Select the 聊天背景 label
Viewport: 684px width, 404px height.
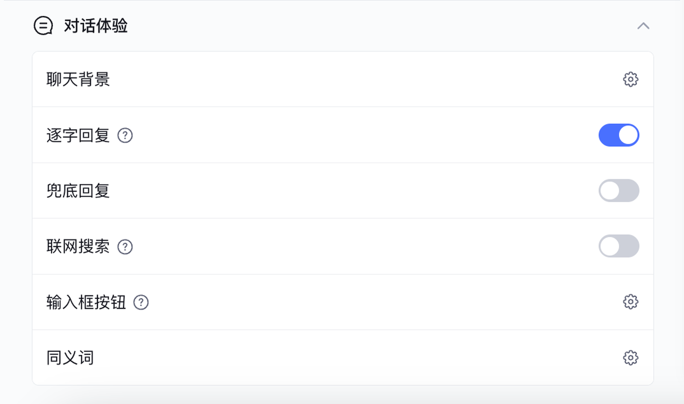(78, 80)
